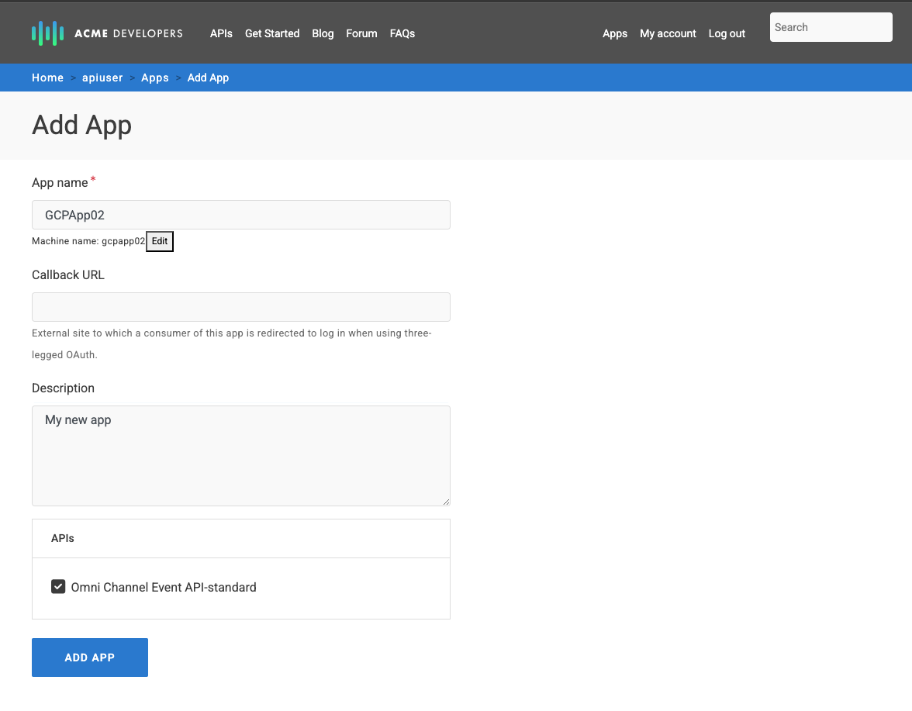Focus the App name text field

coord(240,215)
